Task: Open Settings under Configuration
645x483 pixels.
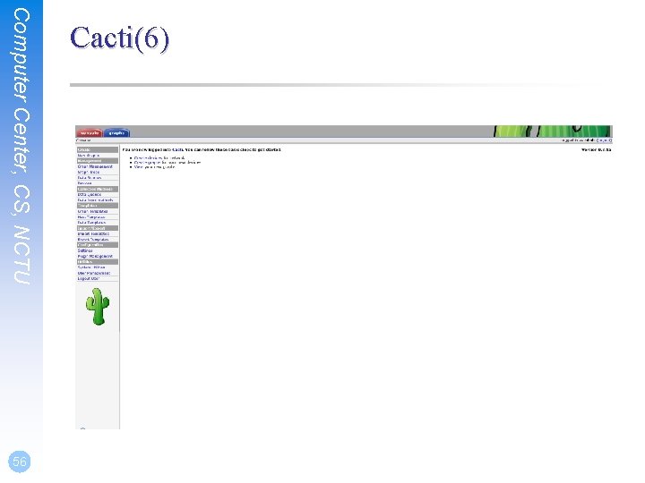Action: 85,250
